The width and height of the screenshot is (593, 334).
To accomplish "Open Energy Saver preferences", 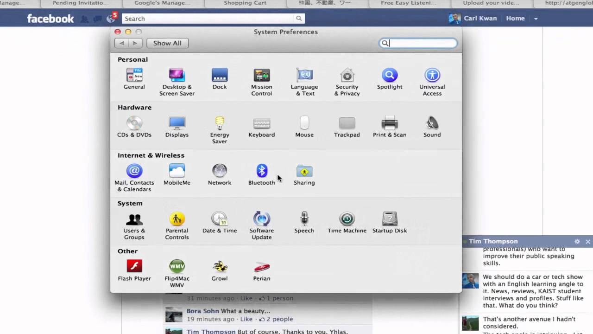I will pos(220,130).
